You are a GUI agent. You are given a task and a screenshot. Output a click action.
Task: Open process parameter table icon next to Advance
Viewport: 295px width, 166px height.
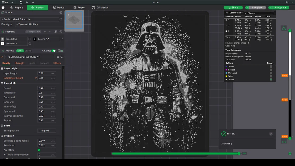click(59, 50)
